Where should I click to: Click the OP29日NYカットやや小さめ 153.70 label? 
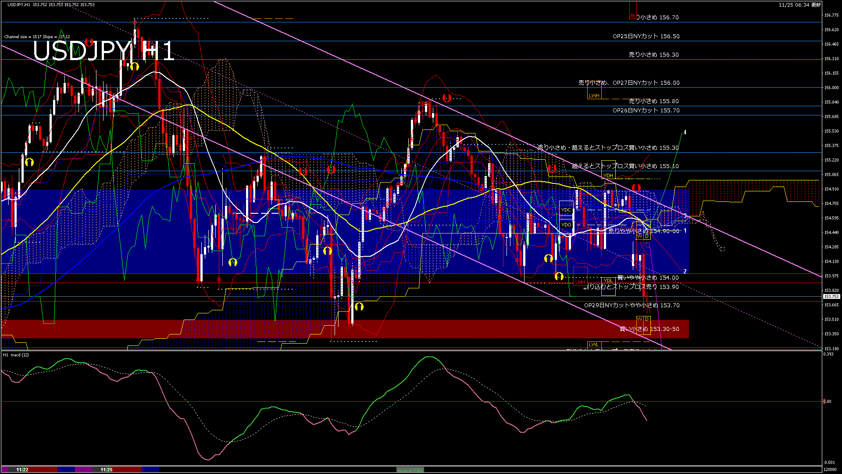[632, 305]
